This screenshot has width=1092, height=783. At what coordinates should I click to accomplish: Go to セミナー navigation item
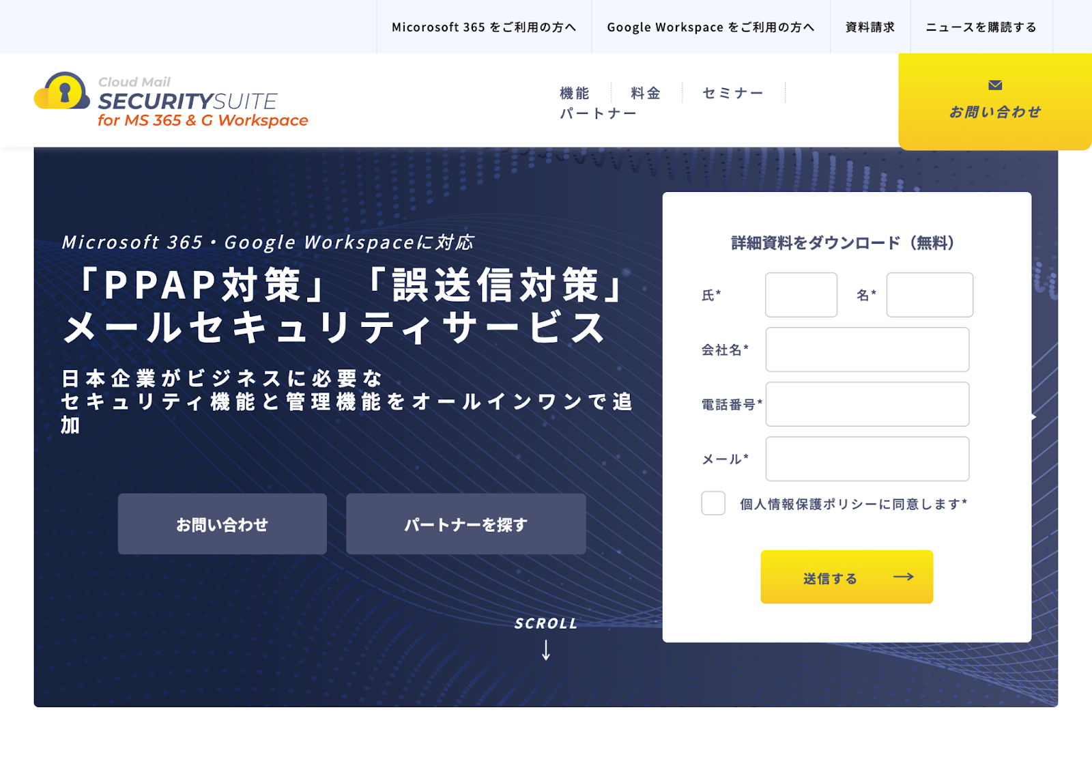pos(733,93)
